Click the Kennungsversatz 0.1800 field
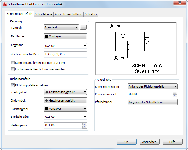188x150 pixels. 150,94
